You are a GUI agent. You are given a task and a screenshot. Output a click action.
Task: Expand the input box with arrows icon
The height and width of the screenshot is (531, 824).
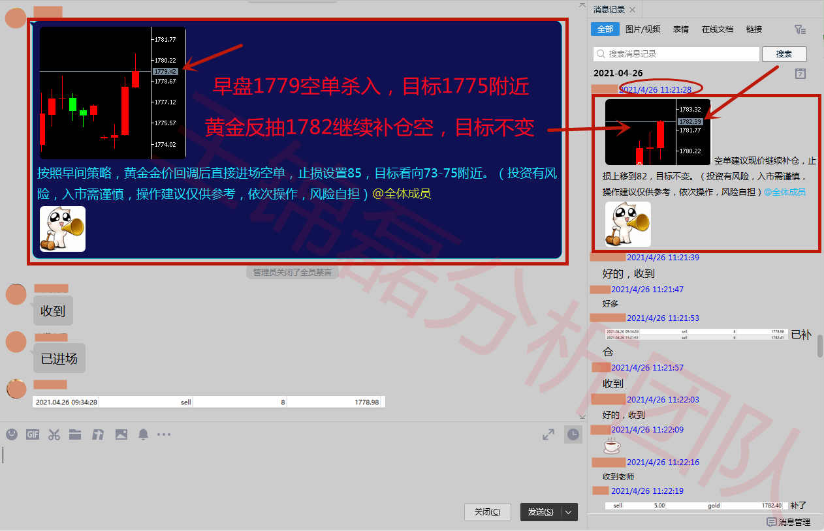(548, 434)
